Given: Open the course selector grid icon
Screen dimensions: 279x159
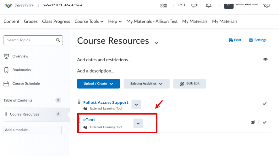Looking at the screenshot, I should point(164,5).
